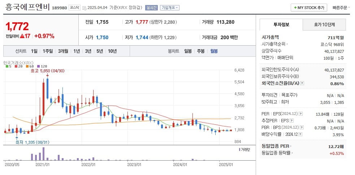Click the MY STOCK 추가 button
Viewport: 355px width, 175px height.
[x=309, y=8]
